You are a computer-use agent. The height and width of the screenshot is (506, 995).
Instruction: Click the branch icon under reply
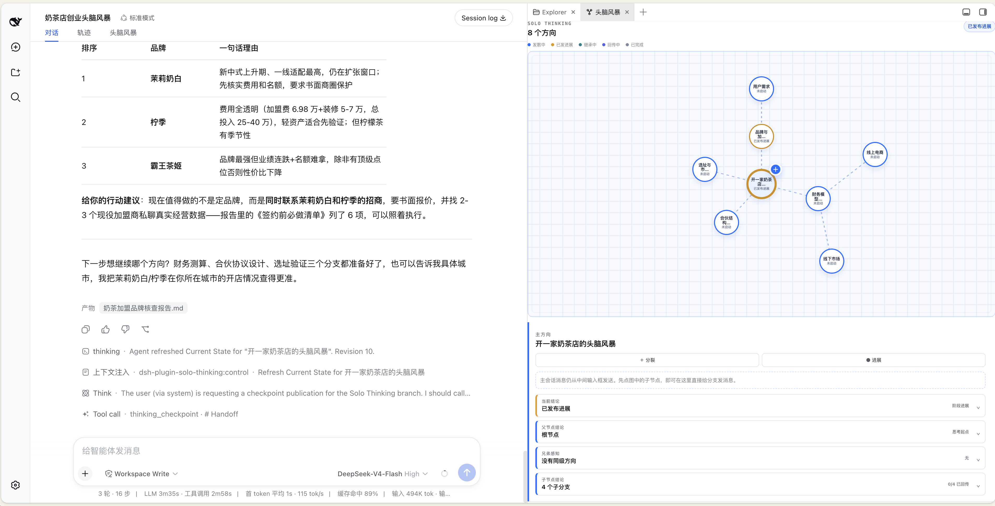tap(145, 329)
